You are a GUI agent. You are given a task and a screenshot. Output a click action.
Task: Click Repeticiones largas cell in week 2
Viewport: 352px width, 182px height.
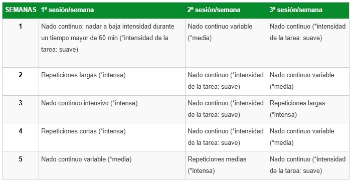112,81
